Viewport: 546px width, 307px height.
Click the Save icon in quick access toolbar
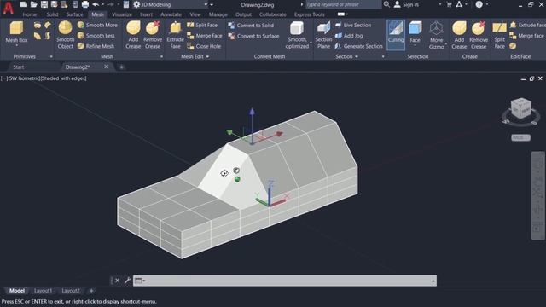pos(44,4)
